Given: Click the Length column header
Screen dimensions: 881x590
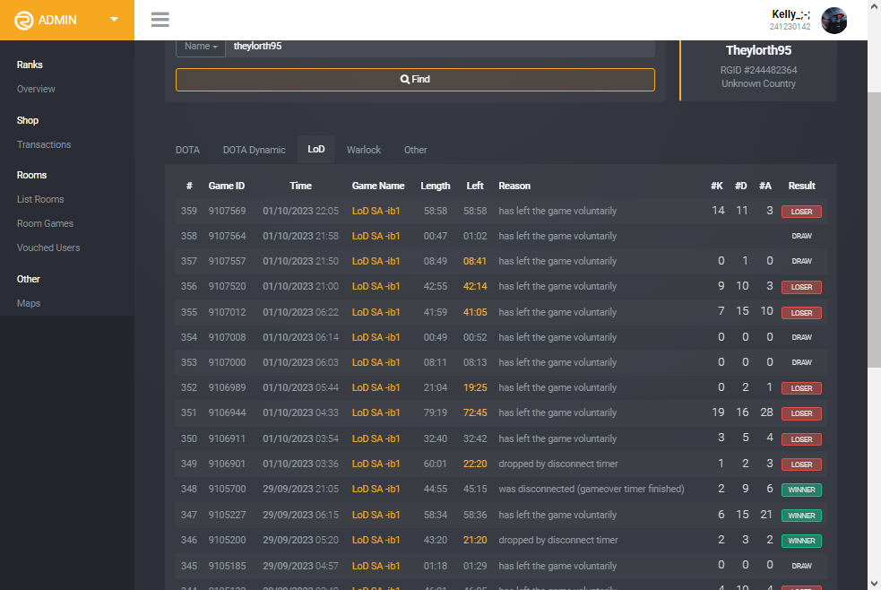Looking at the screenshot, I should point(436,186).
